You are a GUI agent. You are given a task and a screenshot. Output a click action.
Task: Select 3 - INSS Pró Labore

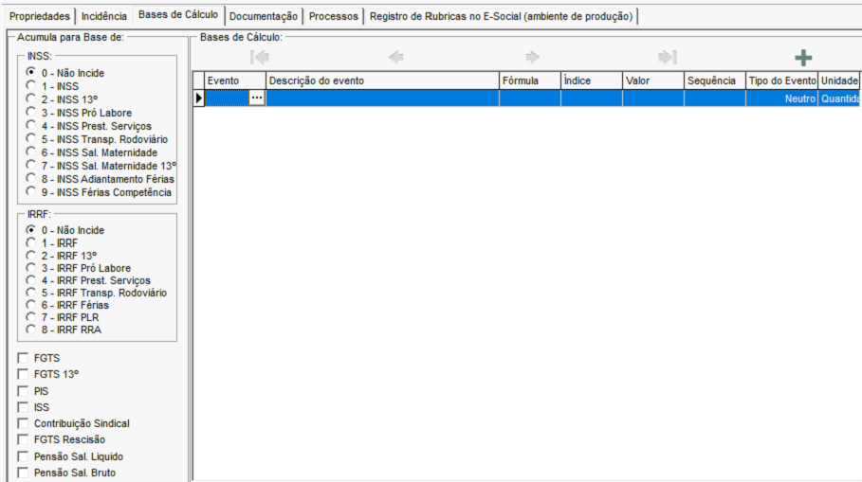pos(30,112)
